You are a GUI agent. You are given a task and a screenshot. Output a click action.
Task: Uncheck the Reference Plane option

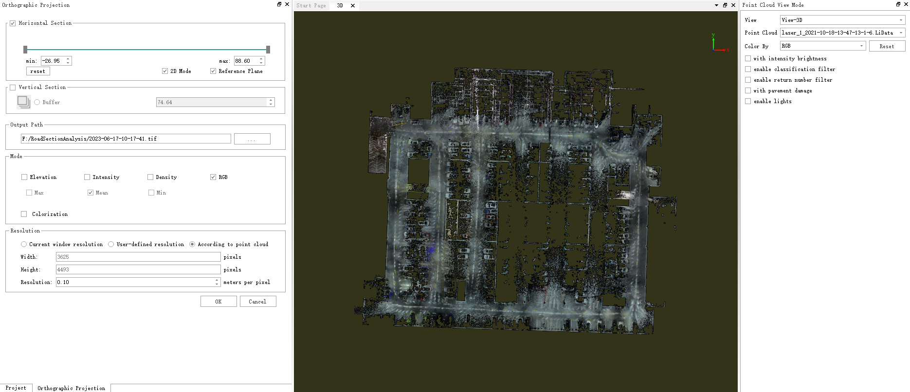tap(213, 71)
